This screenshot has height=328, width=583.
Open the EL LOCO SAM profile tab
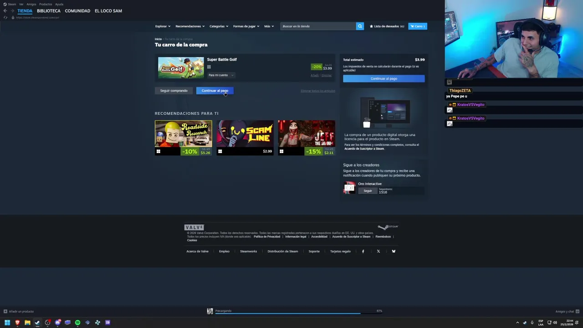(x=108, y=10)
